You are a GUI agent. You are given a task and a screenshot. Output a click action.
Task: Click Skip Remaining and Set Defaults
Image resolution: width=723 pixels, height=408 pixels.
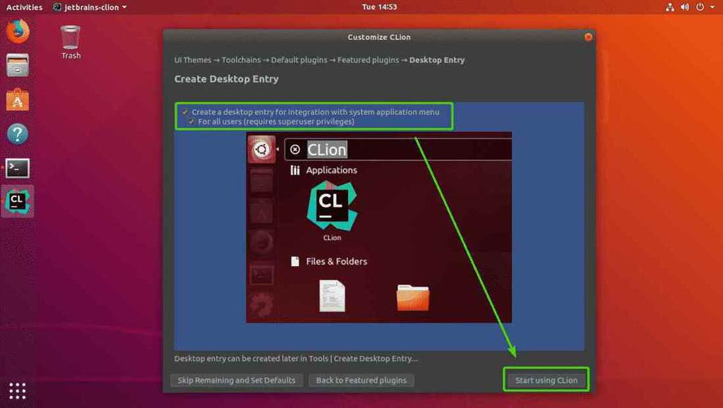tap(237, 380)
